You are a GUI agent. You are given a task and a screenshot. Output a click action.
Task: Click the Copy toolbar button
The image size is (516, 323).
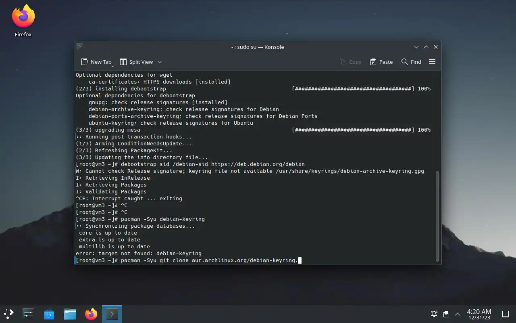350,62
